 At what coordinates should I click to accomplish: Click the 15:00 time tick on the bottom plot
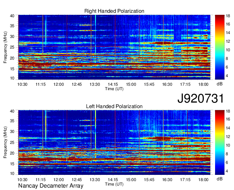[x=131, y=180]
